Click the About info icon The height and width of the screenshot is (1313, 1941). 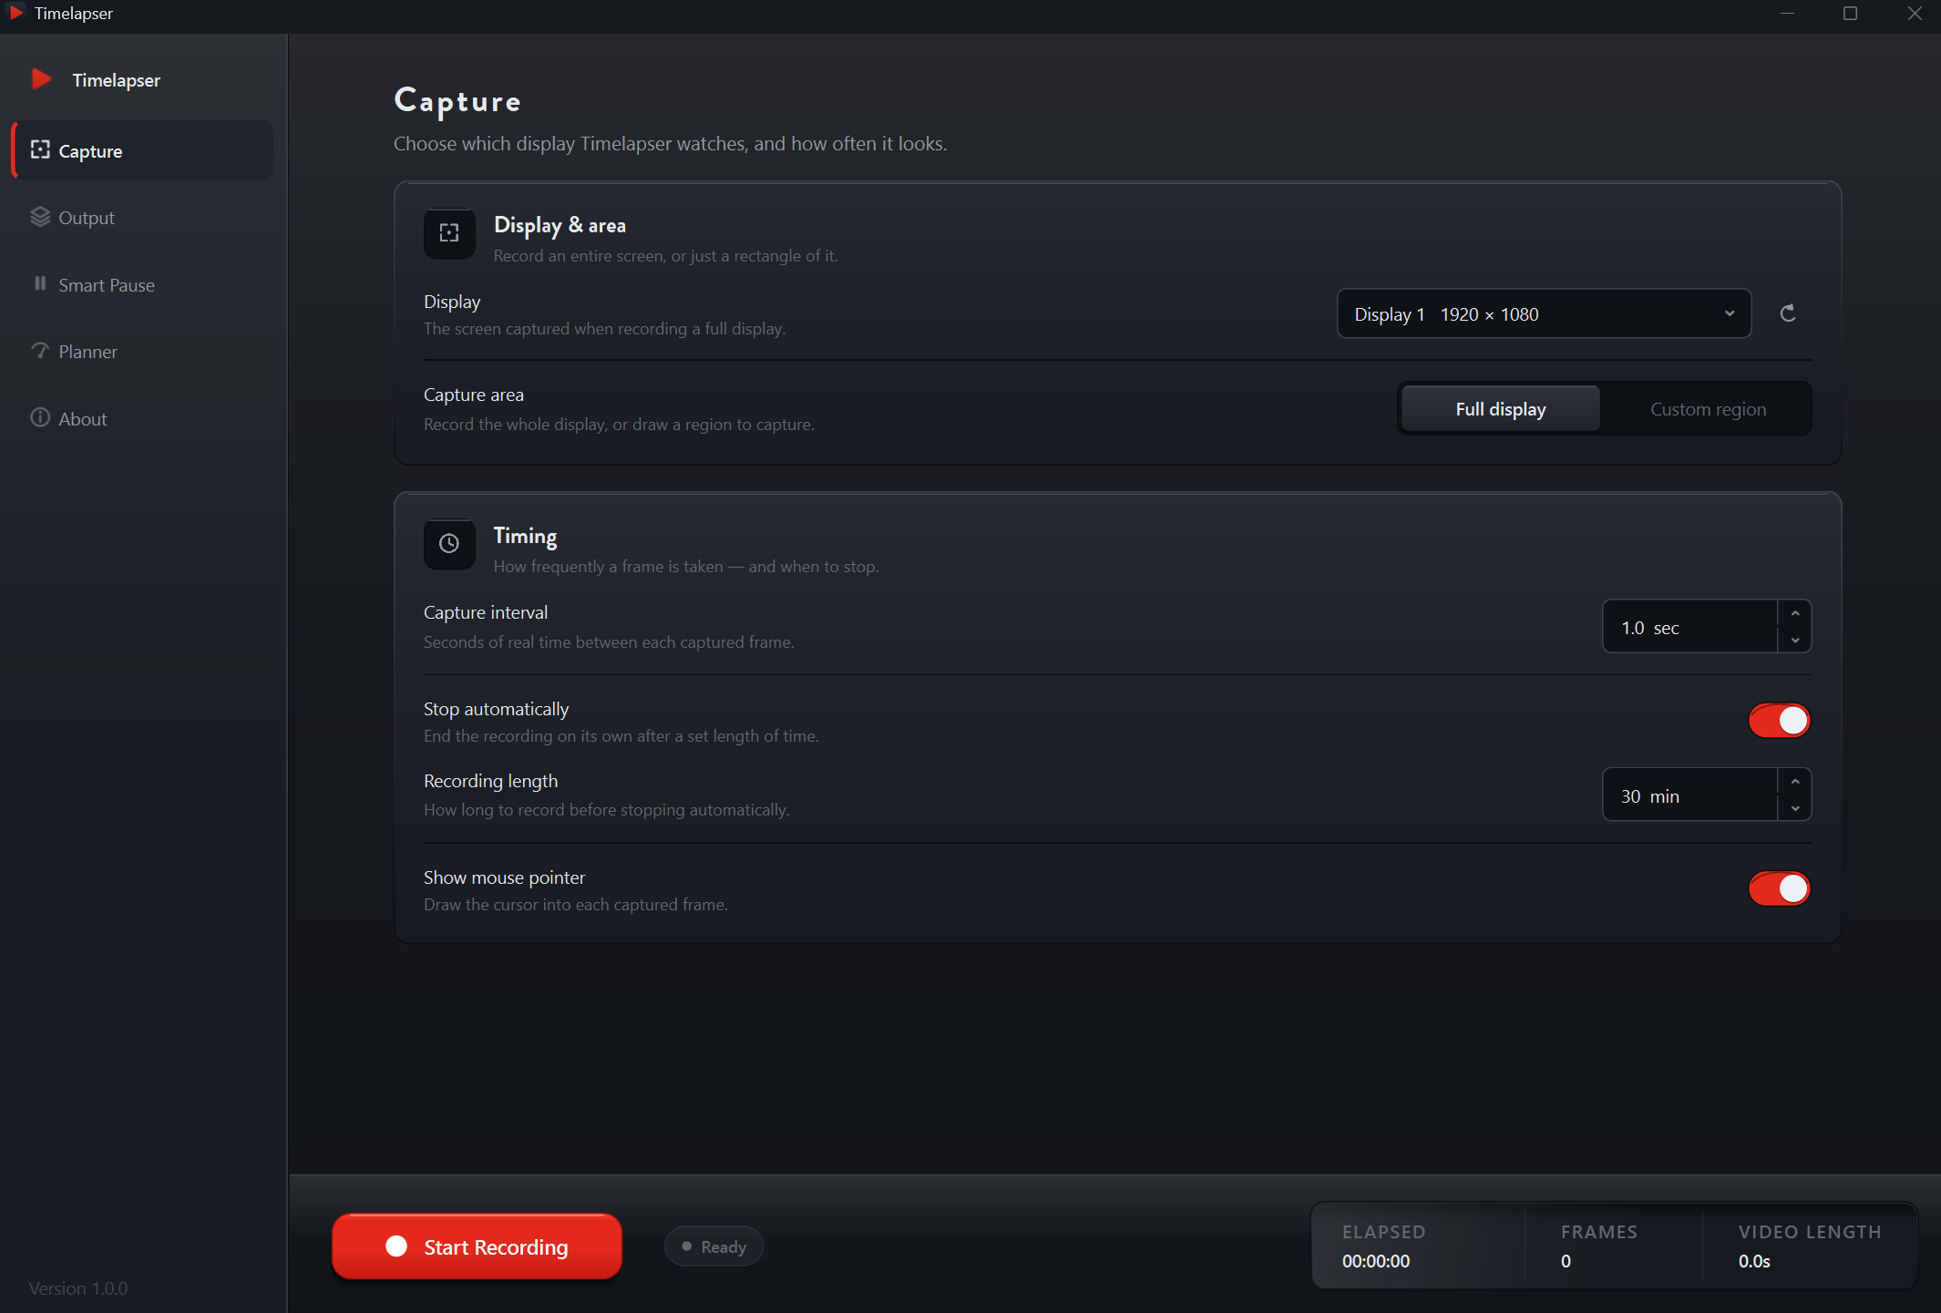pyautogui.click(x=40, y=417)
